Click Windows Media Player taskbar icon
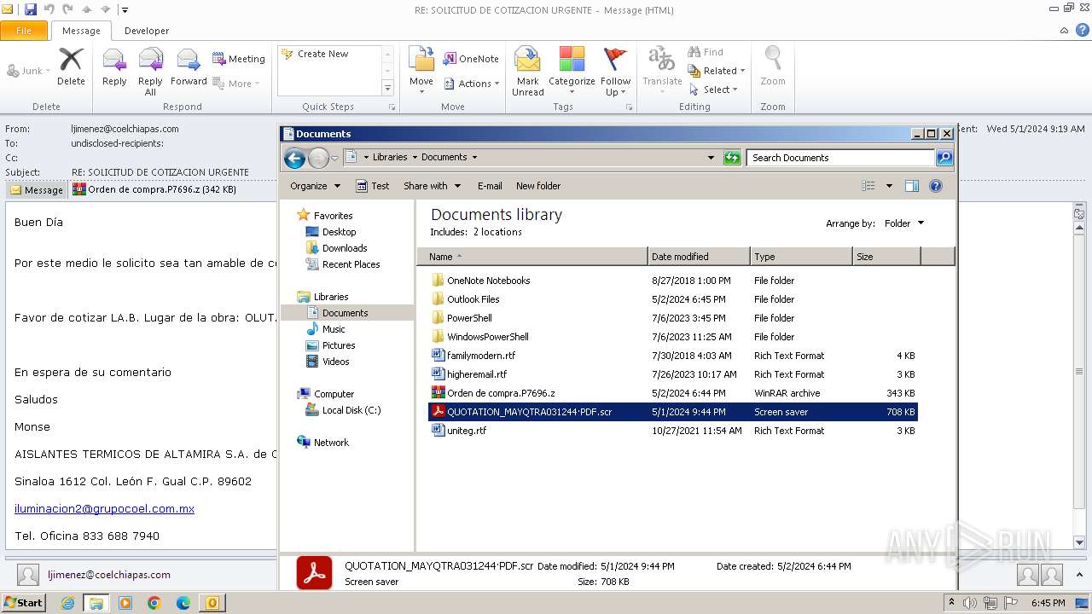This screenshot has width=1092, height=614. point(125,603)
